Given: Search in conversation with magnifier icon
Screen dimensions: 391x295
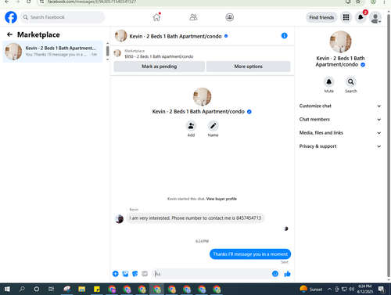Looking at the screenshot, I should pos(351,82).
